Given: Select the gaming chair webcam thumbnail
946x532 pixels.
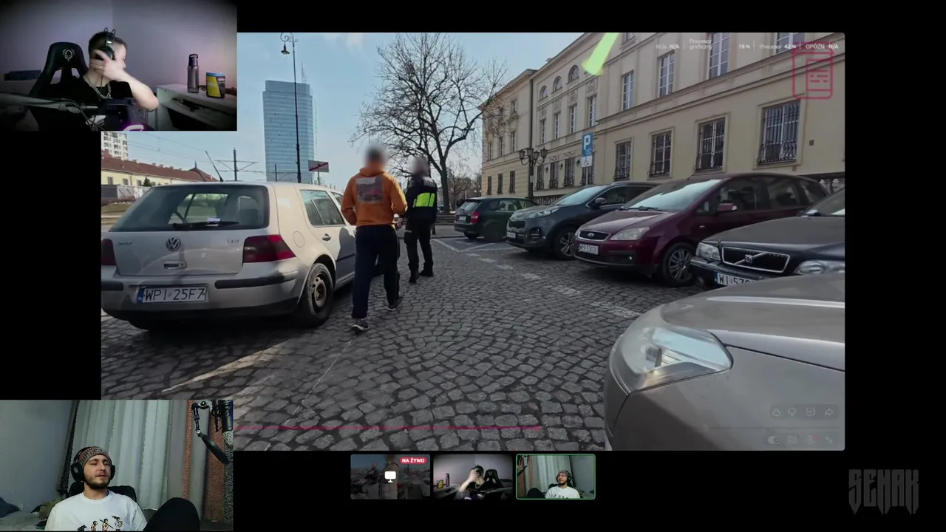Looking at the screenshot, I should pyautogui.click(x=473, y=477).
